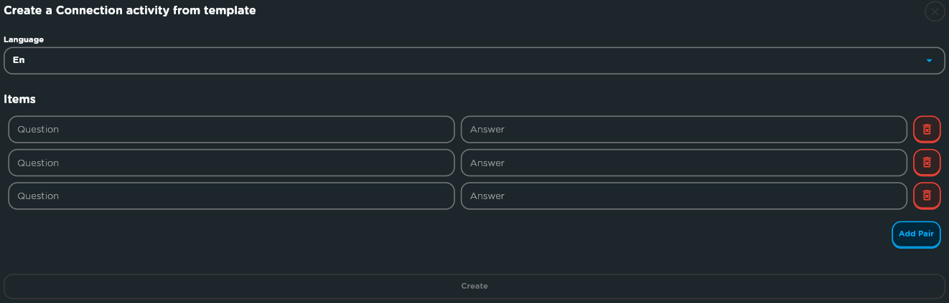The width and height of the screenshot is (949, 303).
Task: Click the dialog title text
Action: [x=130, y=11]
